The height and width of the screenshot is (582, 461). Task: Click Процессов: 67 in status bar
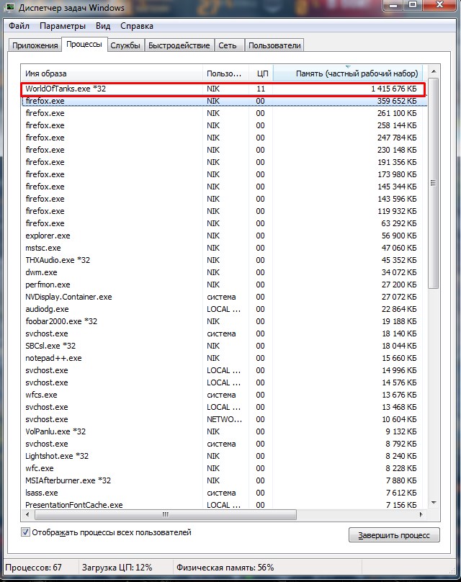point(33,568)
